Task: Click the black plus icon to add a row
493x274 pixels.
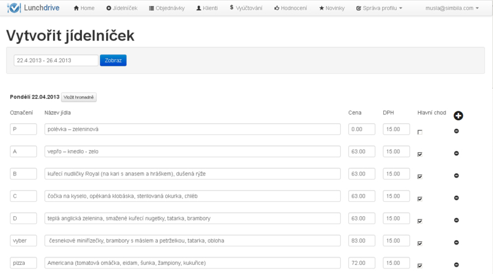Action: (458, 115)
